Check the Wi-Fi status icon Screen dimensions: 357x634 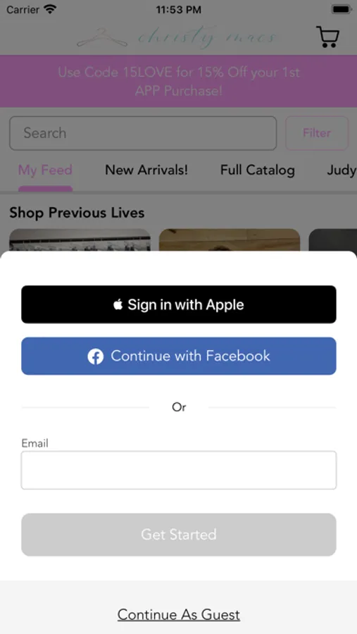coord(50,9)
